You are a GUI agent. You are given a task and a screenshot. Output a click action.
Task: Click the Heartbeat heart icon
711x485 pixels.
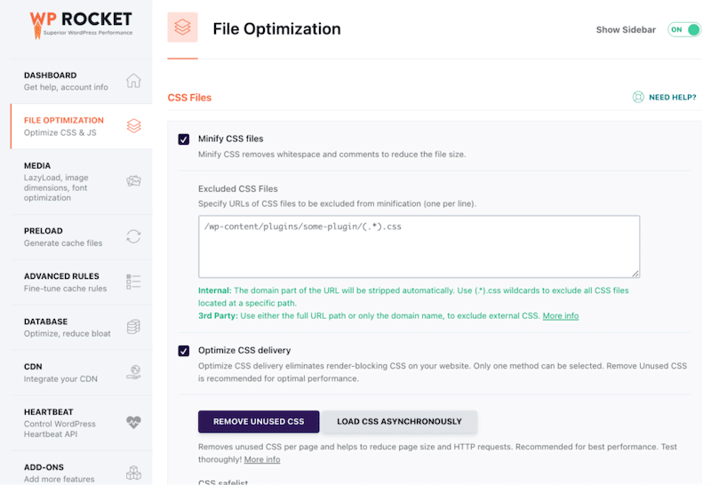point(133,422)
